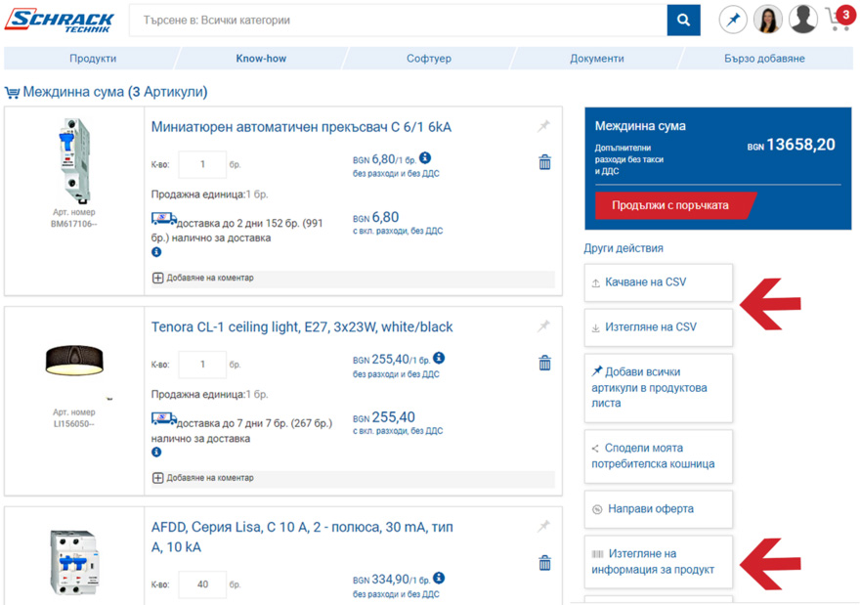Click Качване на CSV button
The height and width of the screenshot is (605, 860).
click(x=658, y=282)
